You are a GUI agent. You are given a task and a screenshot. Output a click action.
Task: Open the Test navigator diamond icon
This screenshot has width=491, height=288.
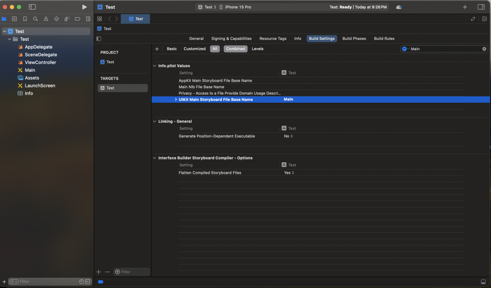point(57,19)
